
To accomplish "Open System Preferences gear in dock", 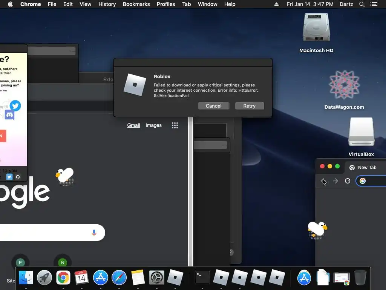I will [x=156, y=278].
